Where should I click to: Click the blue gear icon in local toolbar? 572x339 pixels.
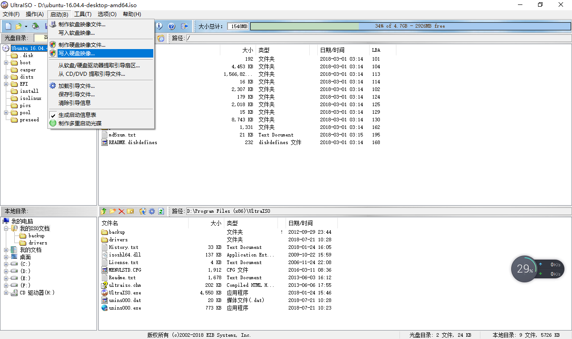[x=152, y=211]
